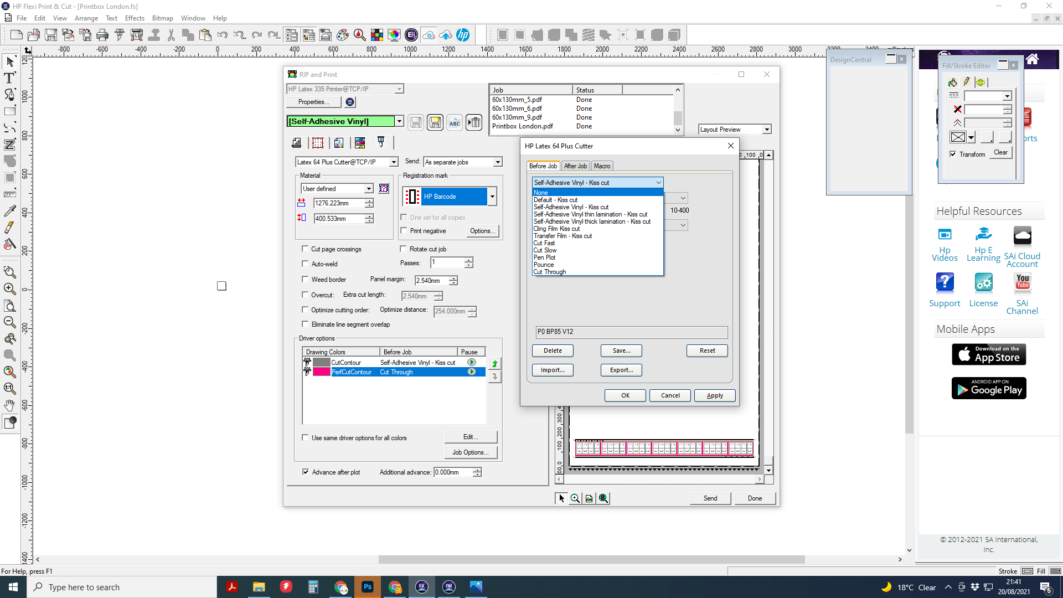Click Apply in HP Latex 64 Plus Cutter dialog
This screenshot has width=1063, height=598.
point(715,395)
